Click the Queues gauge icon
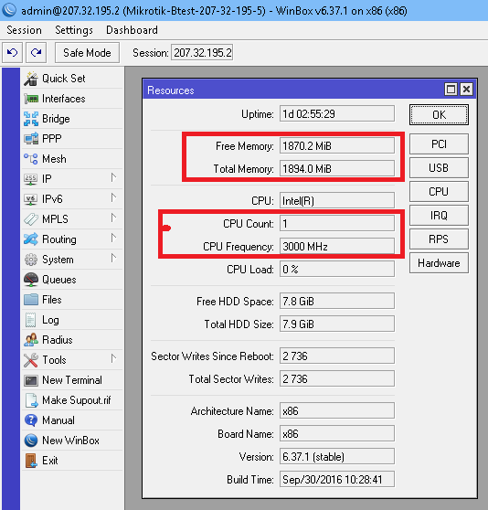Viewport: 488px width, 510px height. click(x=31, y=280)
